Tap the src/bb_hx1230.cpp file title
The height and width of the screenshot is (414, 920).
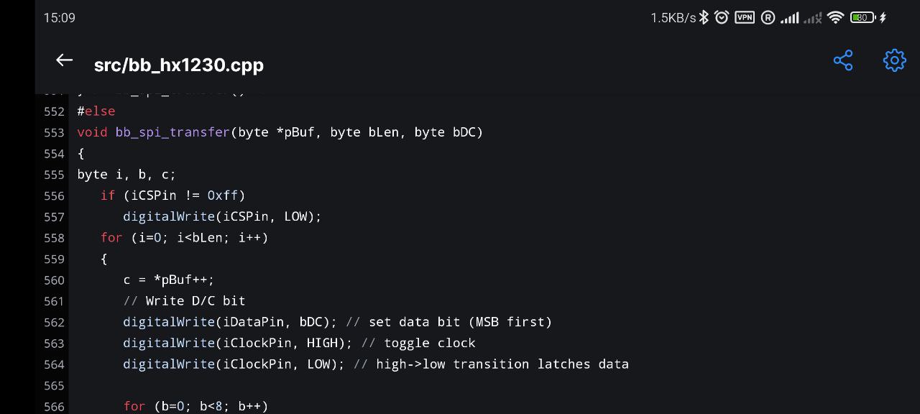click(179, 65)
